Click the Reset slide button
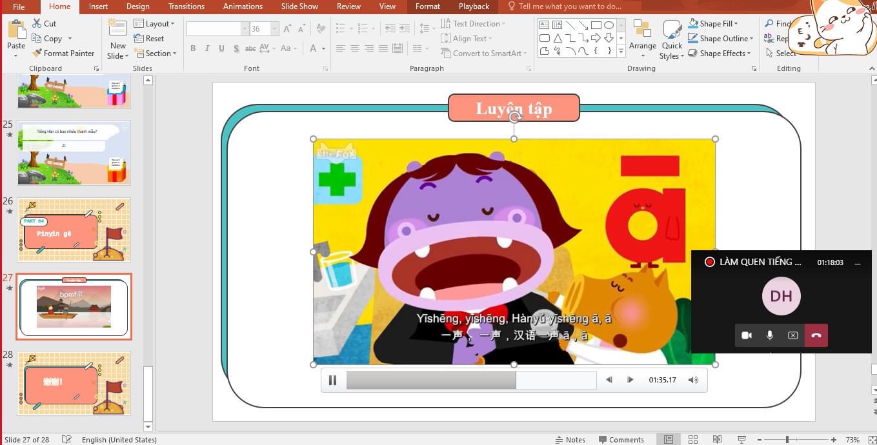877x445 pixels. (149, 39)
